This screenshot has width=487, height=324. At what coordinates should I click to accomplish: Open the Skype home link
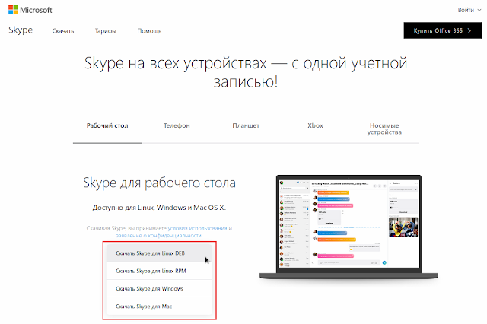pyautogui.click(x=21, y=30)
